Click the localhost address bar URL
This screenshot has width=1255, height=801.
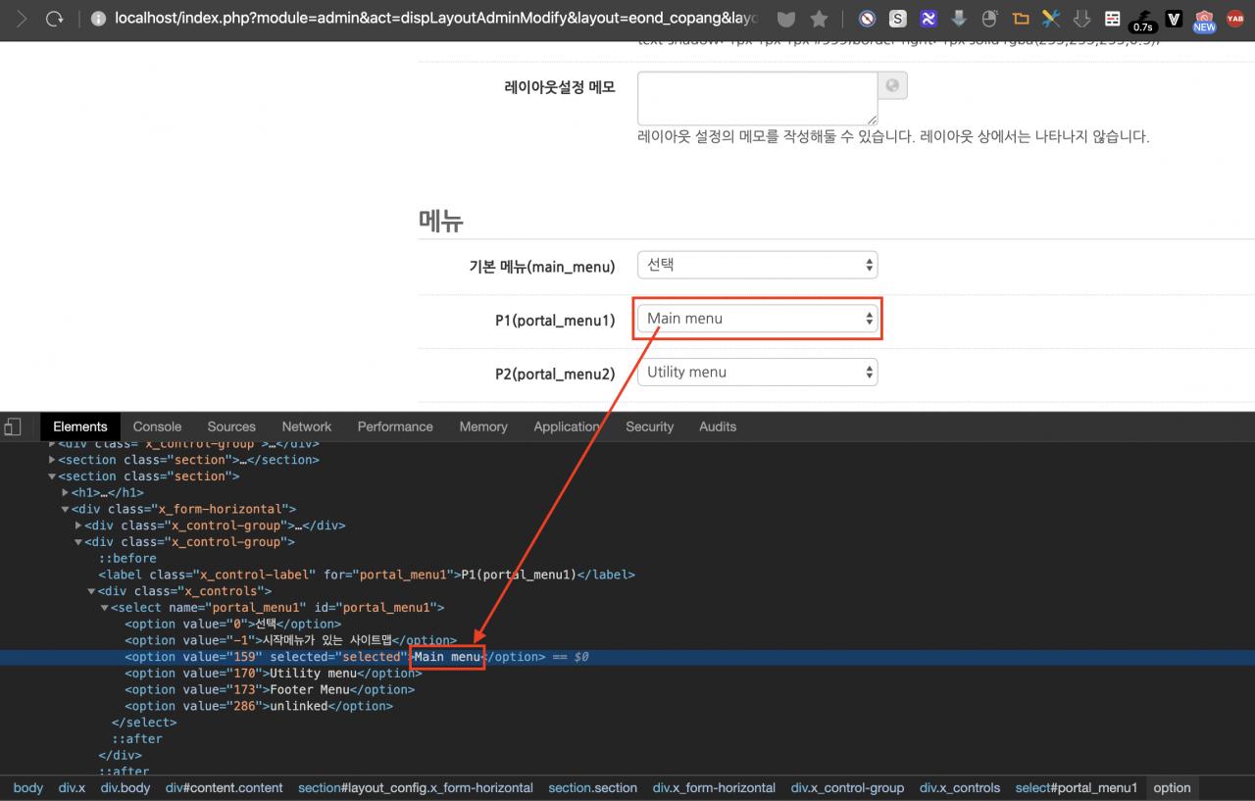click(x=436, y=18)
